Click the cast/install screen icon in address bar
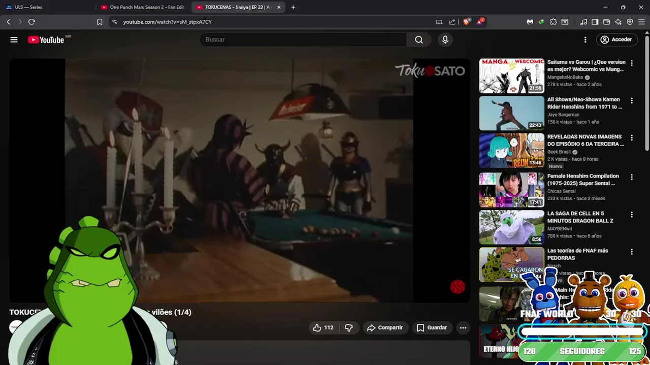Viewport: 650px width, 365px height. point(439,22)
